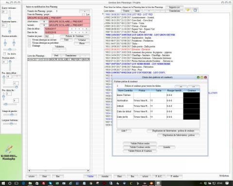Enable Niveau identique au suivant checkbox
Viewport: 233px width, 186px height.
click(x=29, y=40)
